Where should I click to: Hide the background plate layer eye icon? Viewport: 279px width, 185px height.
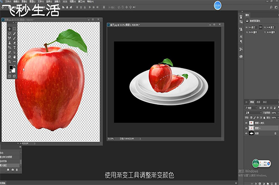pos(247,133)
